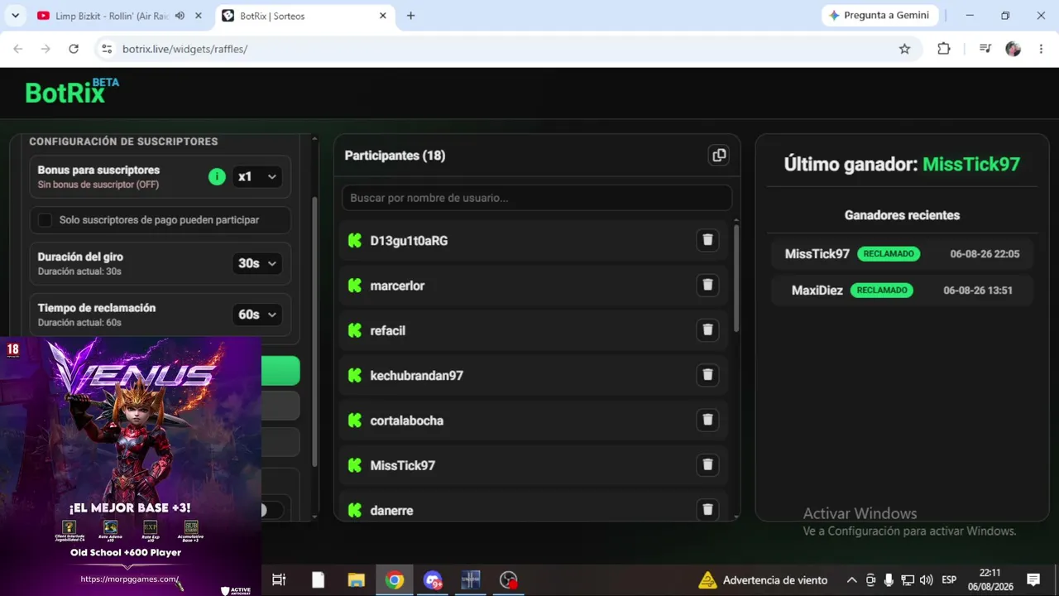Click the 'Advertencia de viento' weather alert
This screenshot has width=1059, height=596.
[763, 580]
